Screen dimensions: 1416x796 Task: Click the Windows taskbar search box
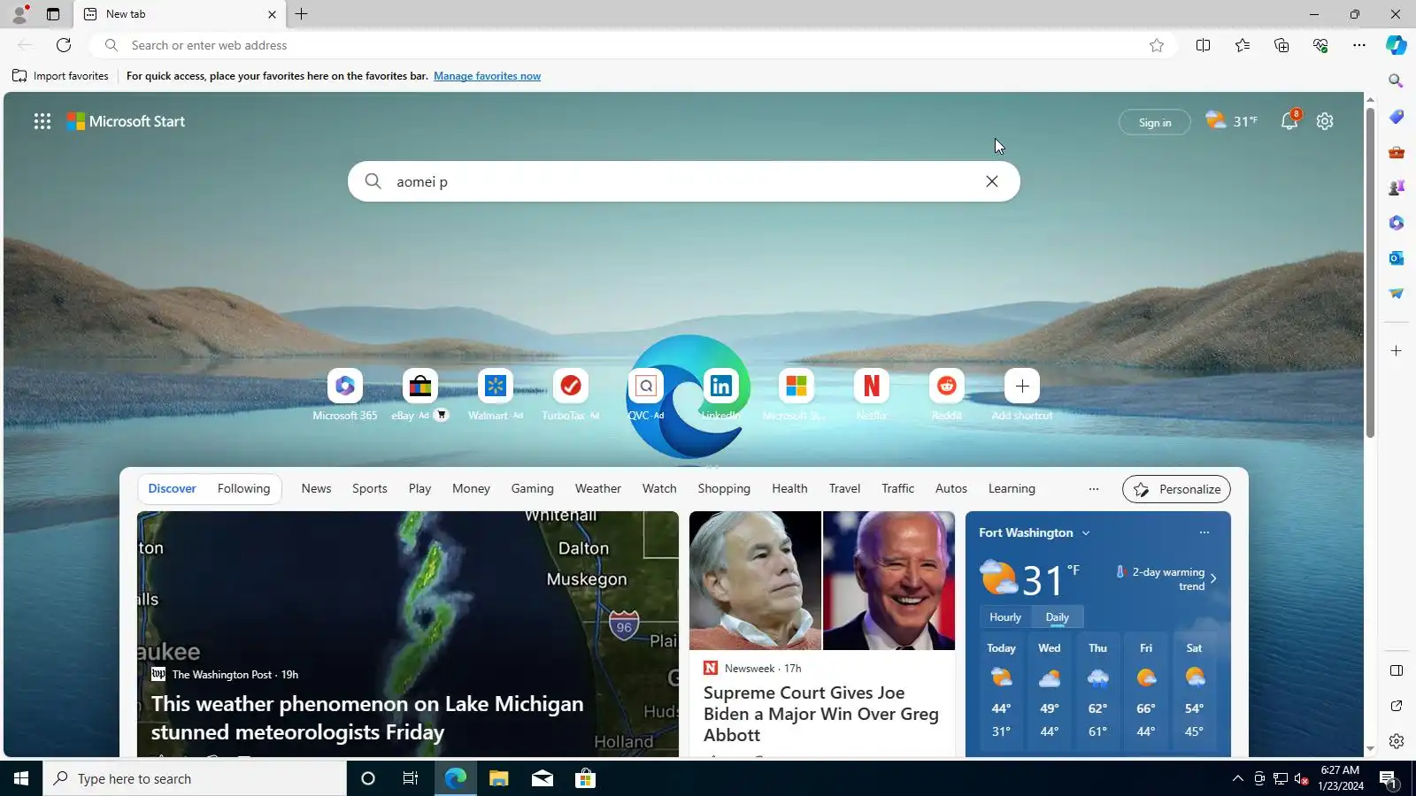point(195,778)
